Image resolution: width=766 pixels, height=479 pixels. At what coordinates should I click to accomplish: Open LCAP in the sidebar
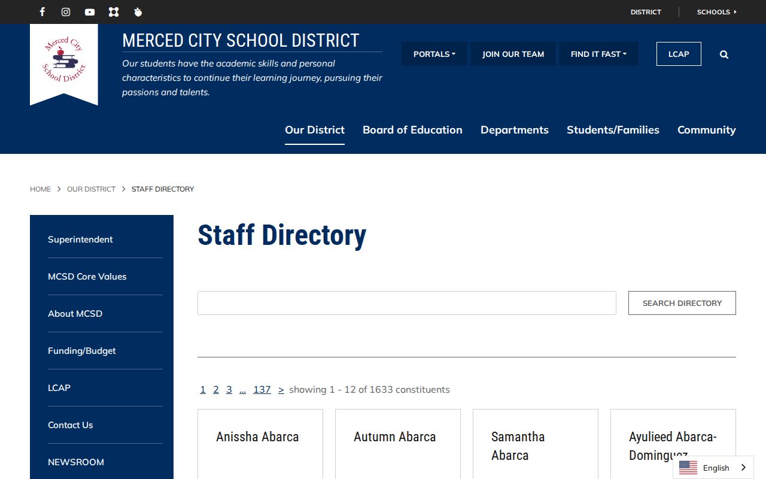pyautogui.click(x=59, y=388)
